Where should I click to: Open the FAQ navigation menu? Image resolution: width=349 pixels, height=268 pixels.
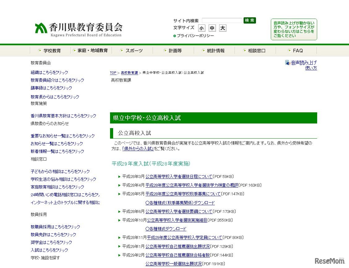[x=298, y=50]
